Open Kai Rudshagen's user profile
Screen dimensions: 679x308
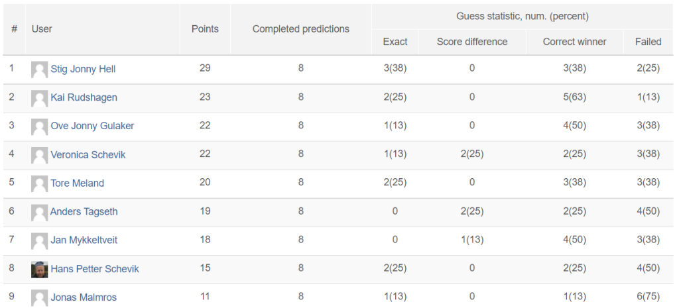tap(84, 98)
